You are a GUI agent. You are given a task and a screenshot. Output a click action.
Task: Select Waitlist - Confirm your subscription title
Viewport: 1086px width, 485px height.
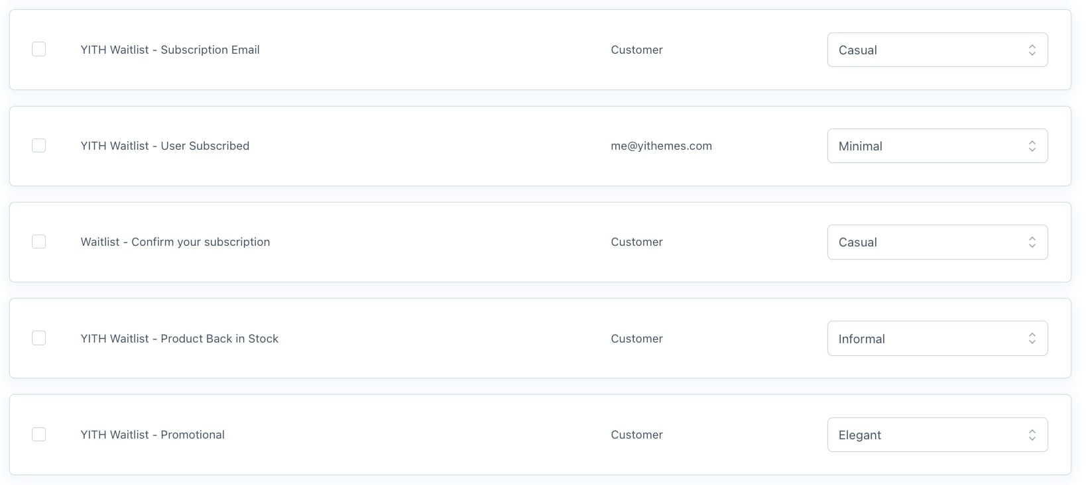tap(175, 242)
